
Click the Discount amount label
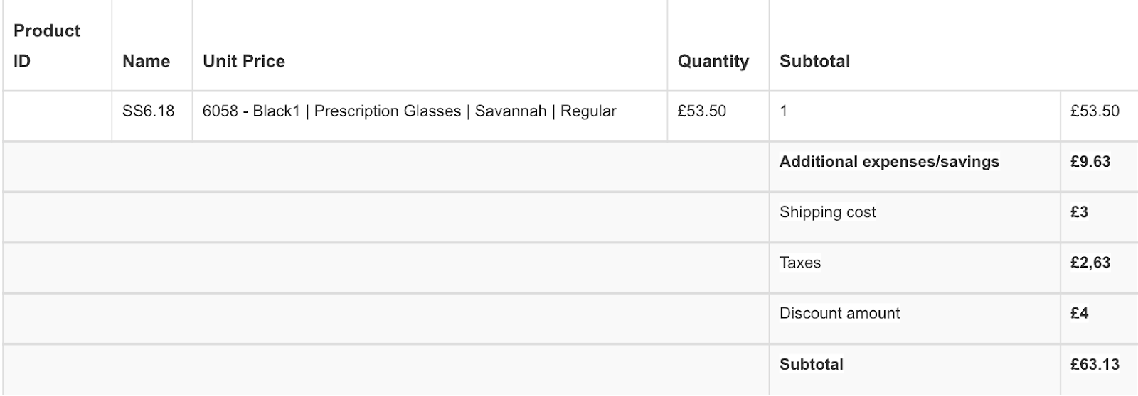[839, 313]
